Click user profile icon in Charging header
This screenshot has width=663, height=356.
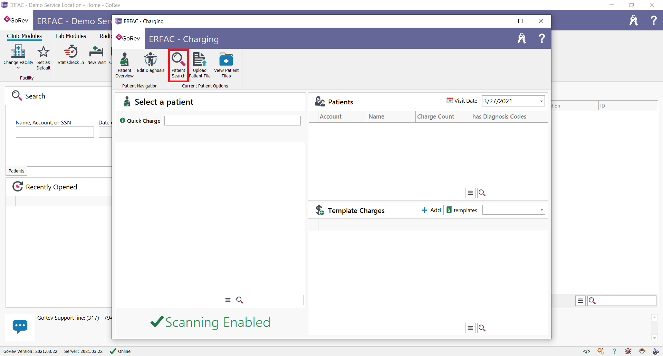[x=522, y=38]
